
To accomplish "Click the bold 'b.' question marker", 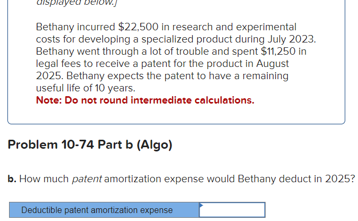I will 12,178.
